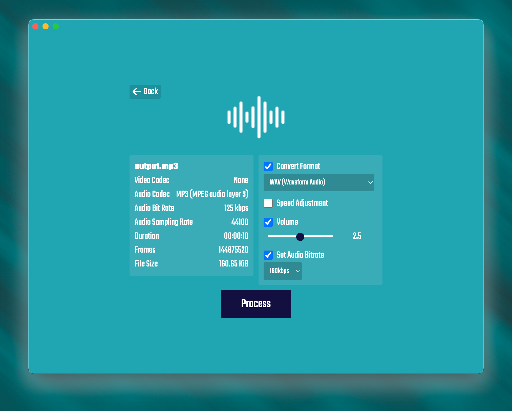Click the Convert Format checkbox icon
This screenshot has width=512, height=411.
coord(268,166)
